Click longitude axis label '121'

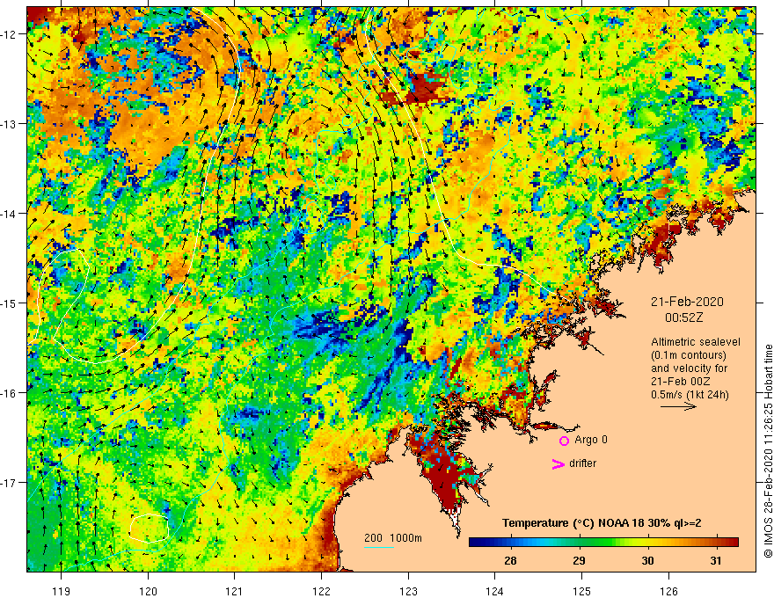coord(235,591)
